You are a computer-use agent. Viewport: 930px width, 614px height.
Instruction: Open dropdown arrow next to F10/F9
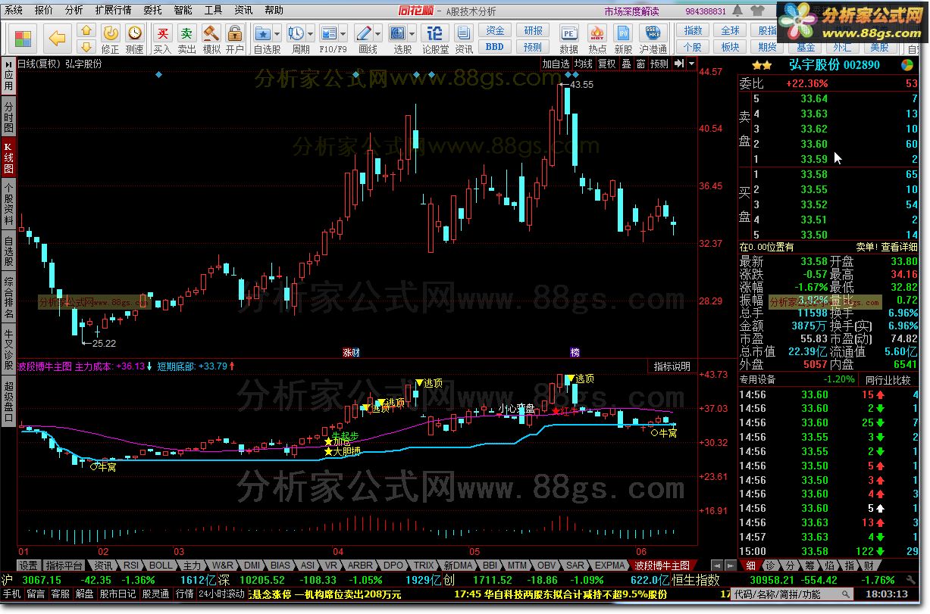(x=343, y=34)
